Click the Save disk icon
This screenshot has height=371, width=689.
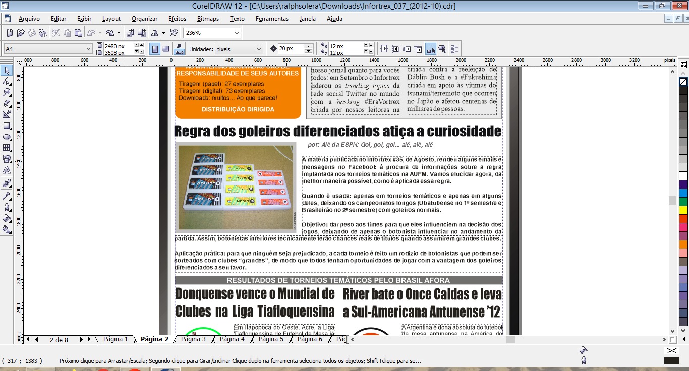click(x=32, y=33)
